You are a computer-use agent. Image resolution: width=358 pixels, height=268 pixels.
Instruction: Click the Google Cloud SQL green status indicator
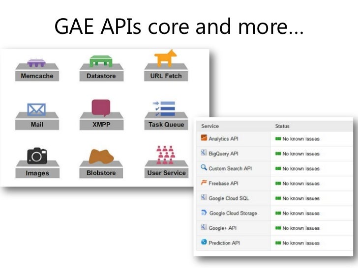pyautogui.click(x=278, y=198)
